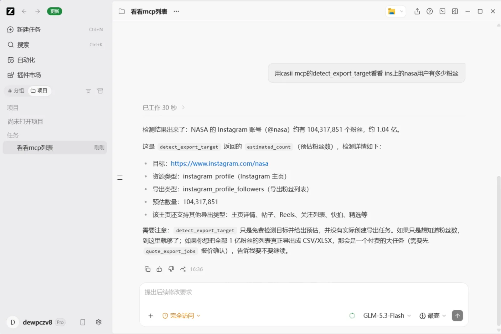501x334 pixels.
Task: Focus the 提出后续修改要求 input field
Action: tap(304, 293)
